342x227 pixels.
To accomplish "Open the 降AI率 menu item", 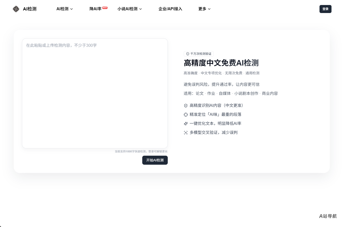I will point(95,9).
